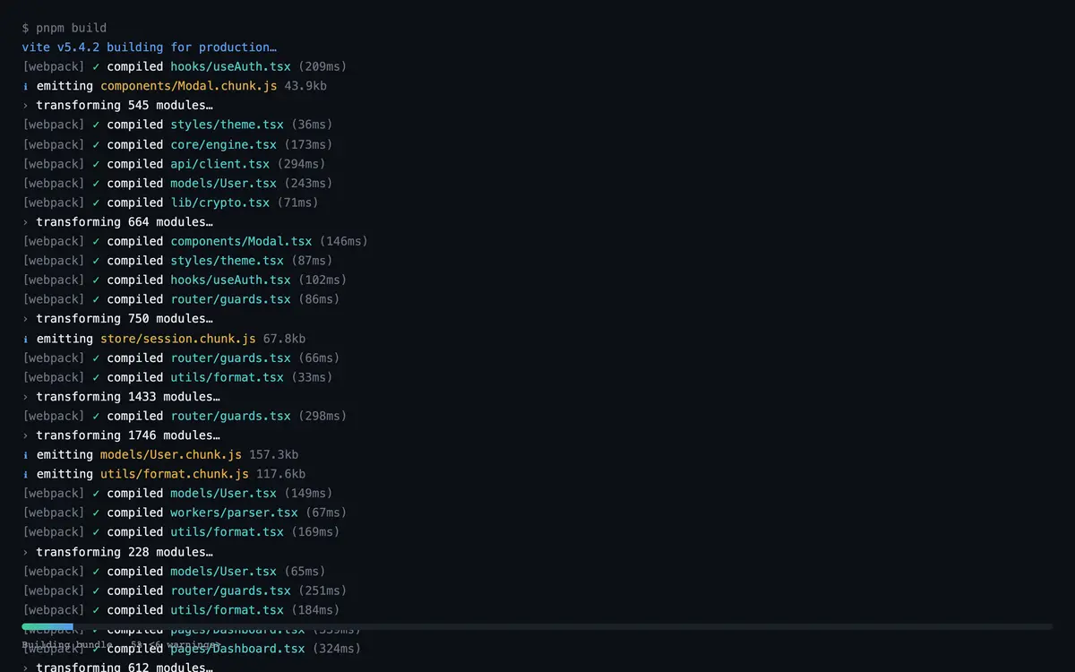Click the 'core/engine.tsx' file path
This screenshot has height=672, width=1075.
[223, 144]
